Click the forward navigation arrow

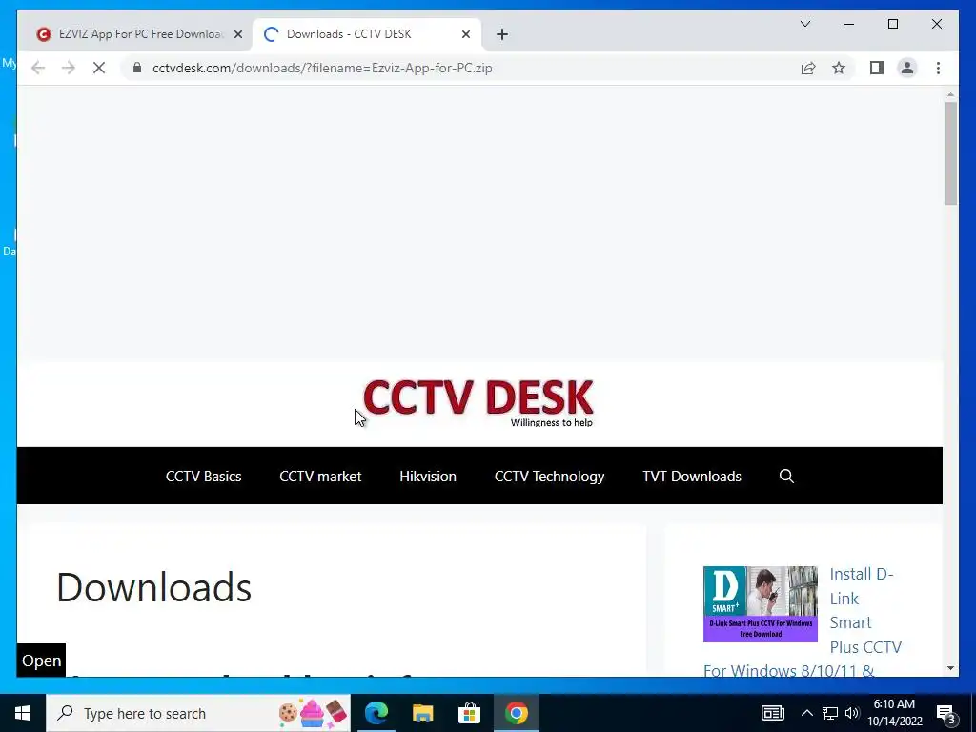pyautogui.click(x=69, y=68)
